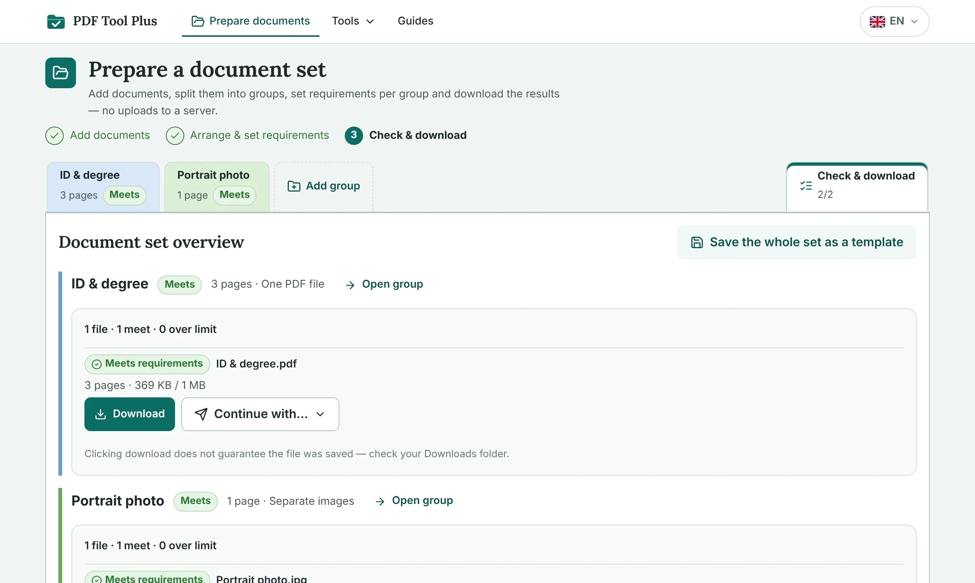Click the Add group folder-plus icon

294,186
